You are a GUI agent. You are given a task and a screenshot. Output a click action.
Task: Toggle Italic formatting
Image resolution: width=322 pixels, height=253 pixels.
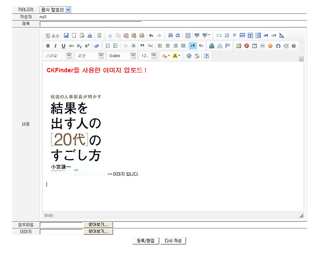(x=55, y=46)
